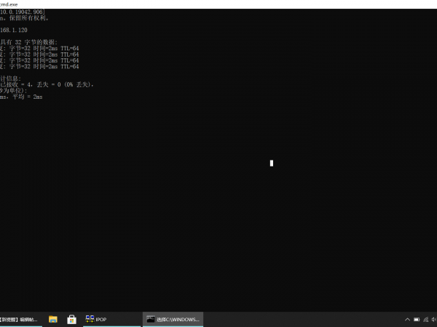Open File Explorer from the taskbar
The width and height of the screenshot is (437, 327).
point(53,319)
